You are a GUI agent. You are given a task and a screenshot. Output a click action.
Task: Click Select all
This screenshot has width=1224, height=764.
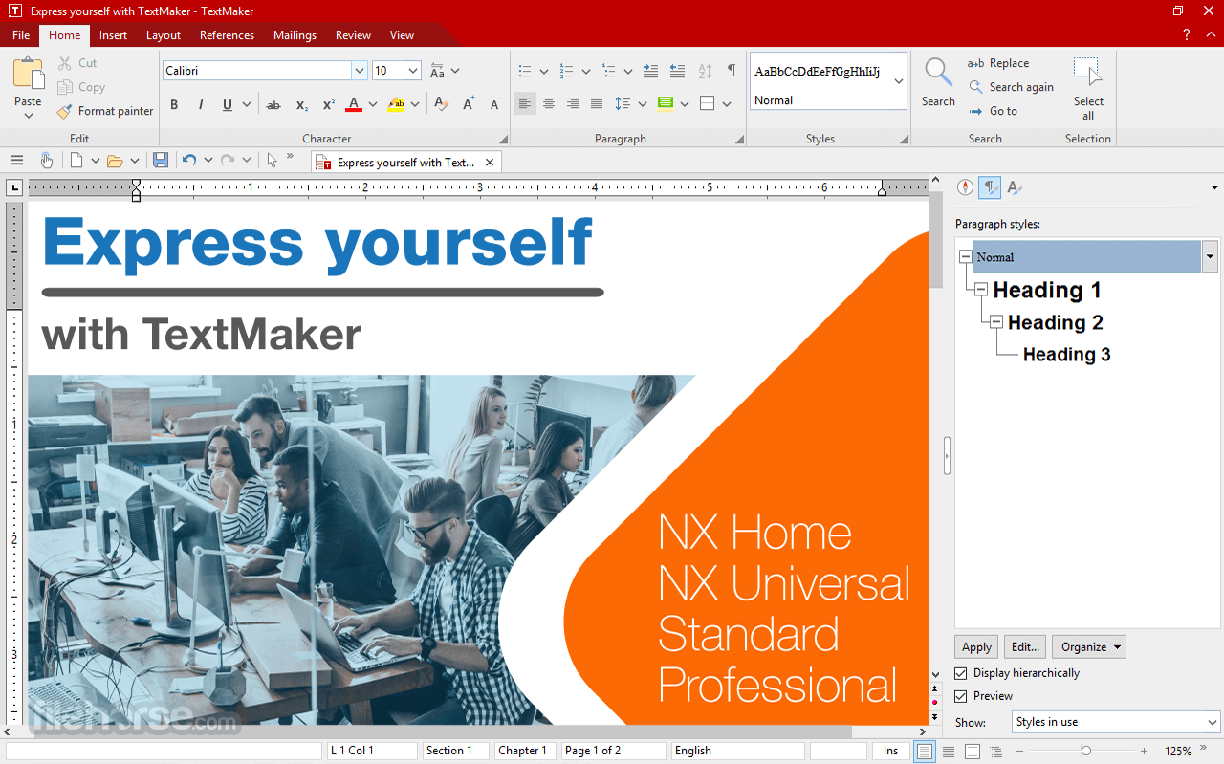pyautogui.click(x=1088, y=89)
